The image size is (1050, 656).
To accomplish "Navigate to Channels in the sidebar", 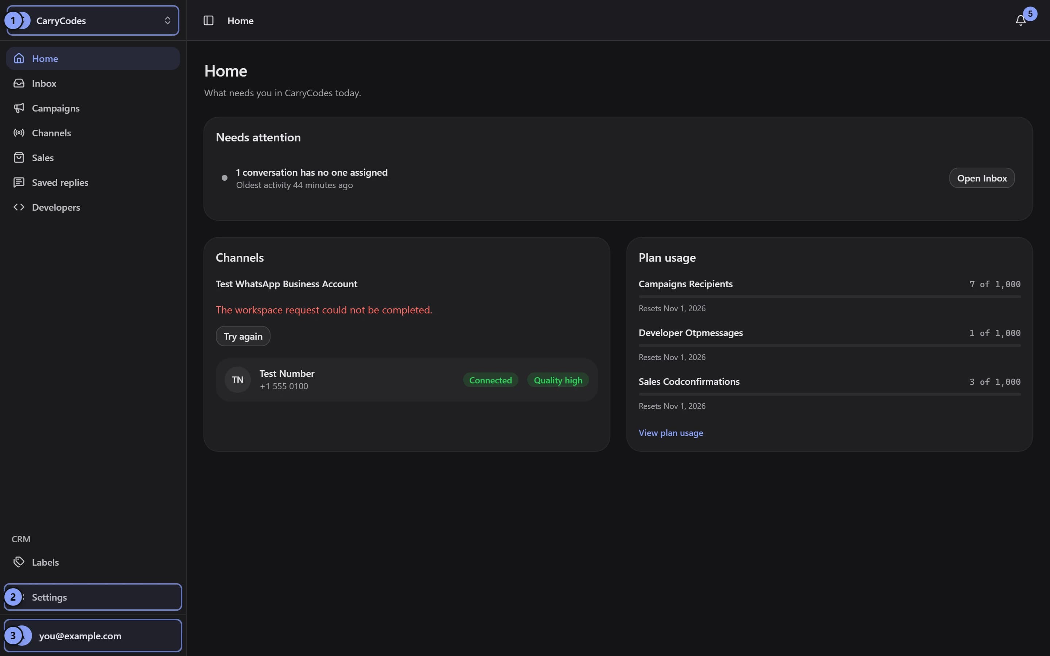I will 93,132.
